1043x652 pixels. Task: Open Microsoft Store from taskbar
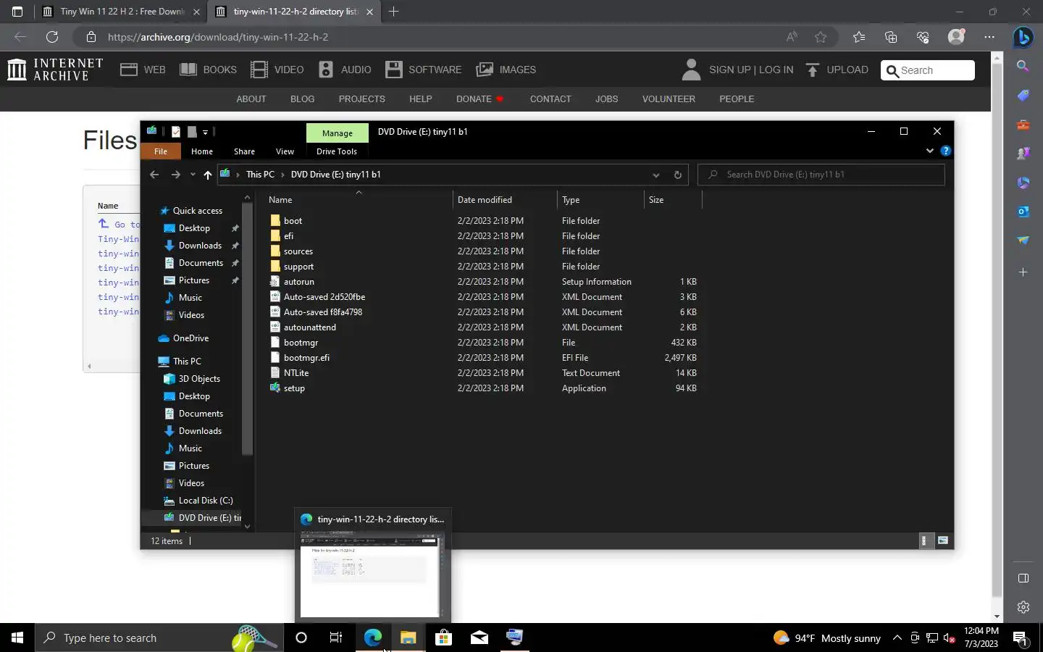tap(443, 638)
